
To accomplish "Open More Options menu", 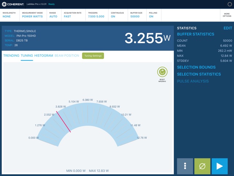I will click(227, 15).
